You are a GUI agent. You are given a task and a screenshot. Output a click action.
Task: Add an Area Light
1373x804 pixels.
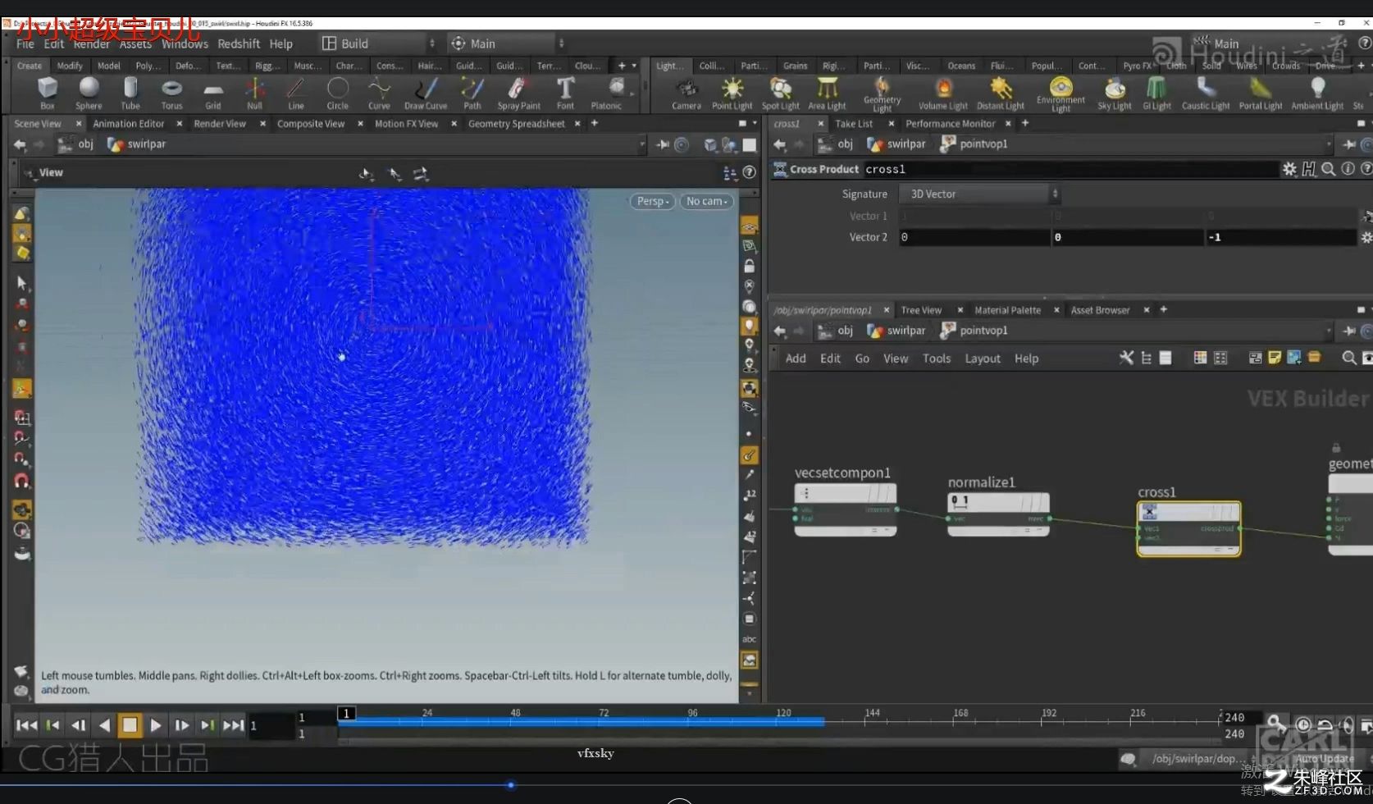tap(827, 93)
